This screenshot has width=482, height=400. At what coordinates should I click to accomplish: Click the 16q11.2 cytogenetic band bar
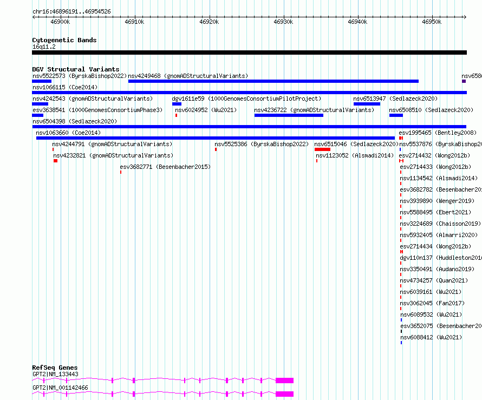click(249, 53)
